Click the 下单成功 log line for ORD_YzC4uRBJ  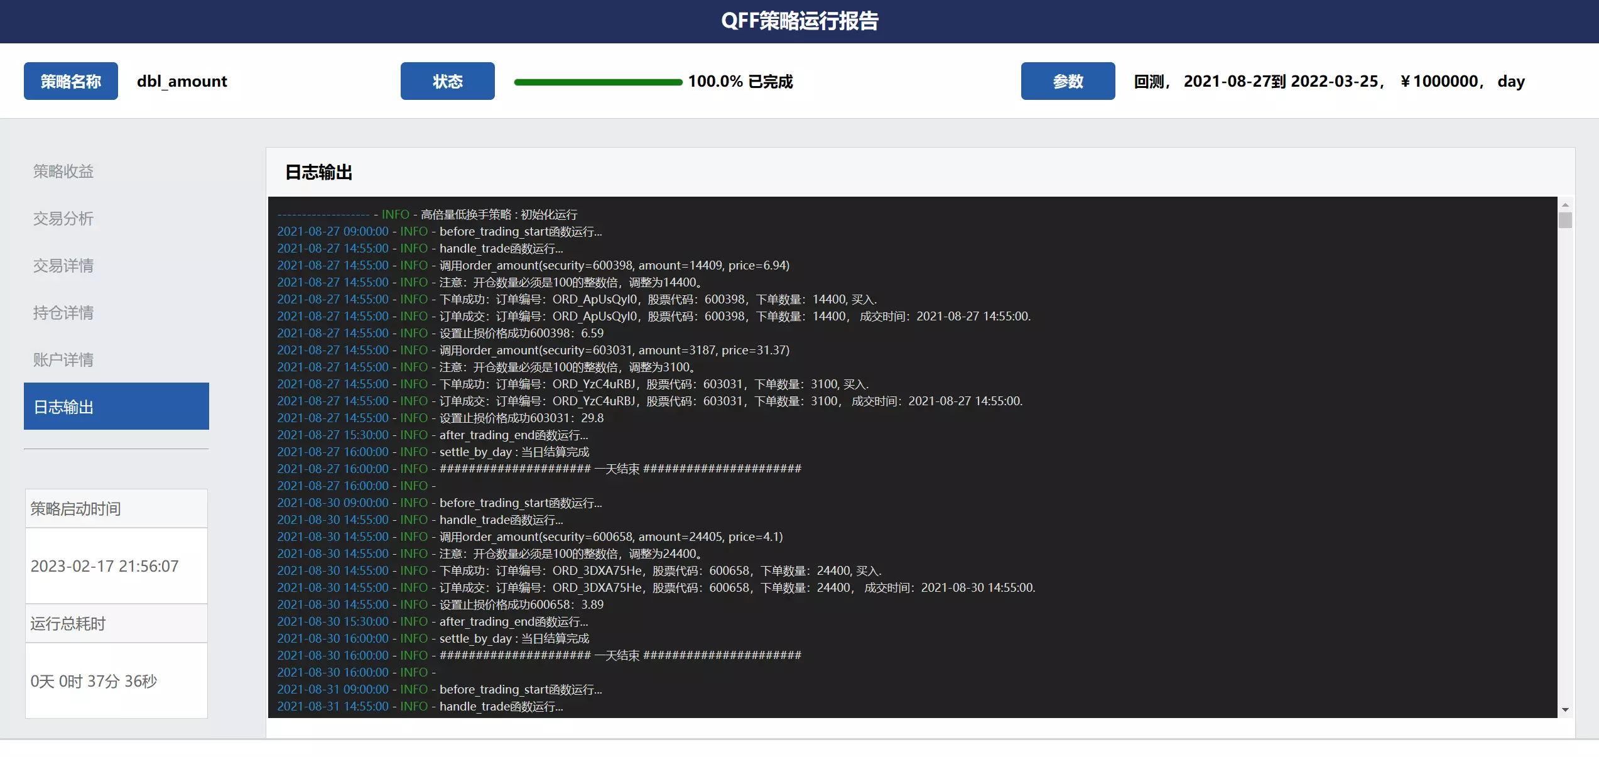(573, 384)
